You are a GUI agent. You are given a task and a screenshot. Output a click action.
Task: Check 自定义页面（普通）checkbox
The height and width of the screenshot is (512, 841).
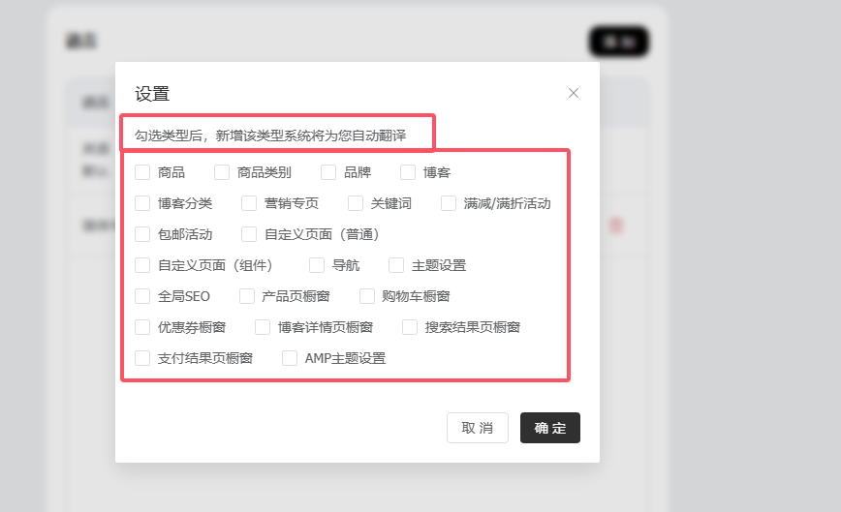250,234
